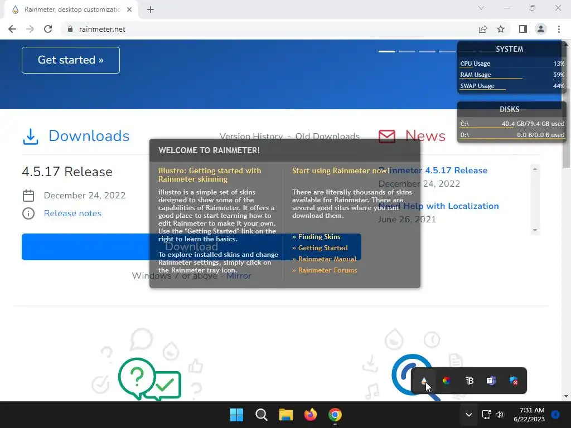This screenshot has height=428, width=571.
Task: Open Need Help with Localization news
Action: [x=439, y=206]
